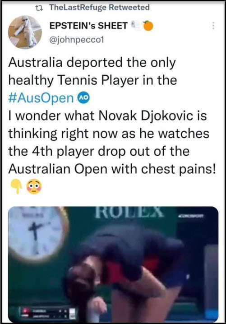
Task: Open the @johnpecco1 handle link
Action: tap(76, 39)
